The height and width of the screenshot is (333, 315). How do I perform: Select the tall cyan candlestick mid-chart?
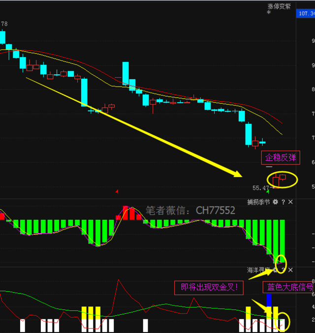click(x=126, y=73)
